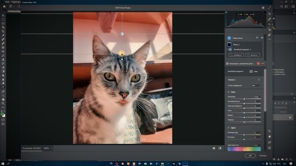Viewport: 296px width, 166px height.
Task: Toggle the single view settings icon
Action: pyautogui.click(x=214, y=148)
